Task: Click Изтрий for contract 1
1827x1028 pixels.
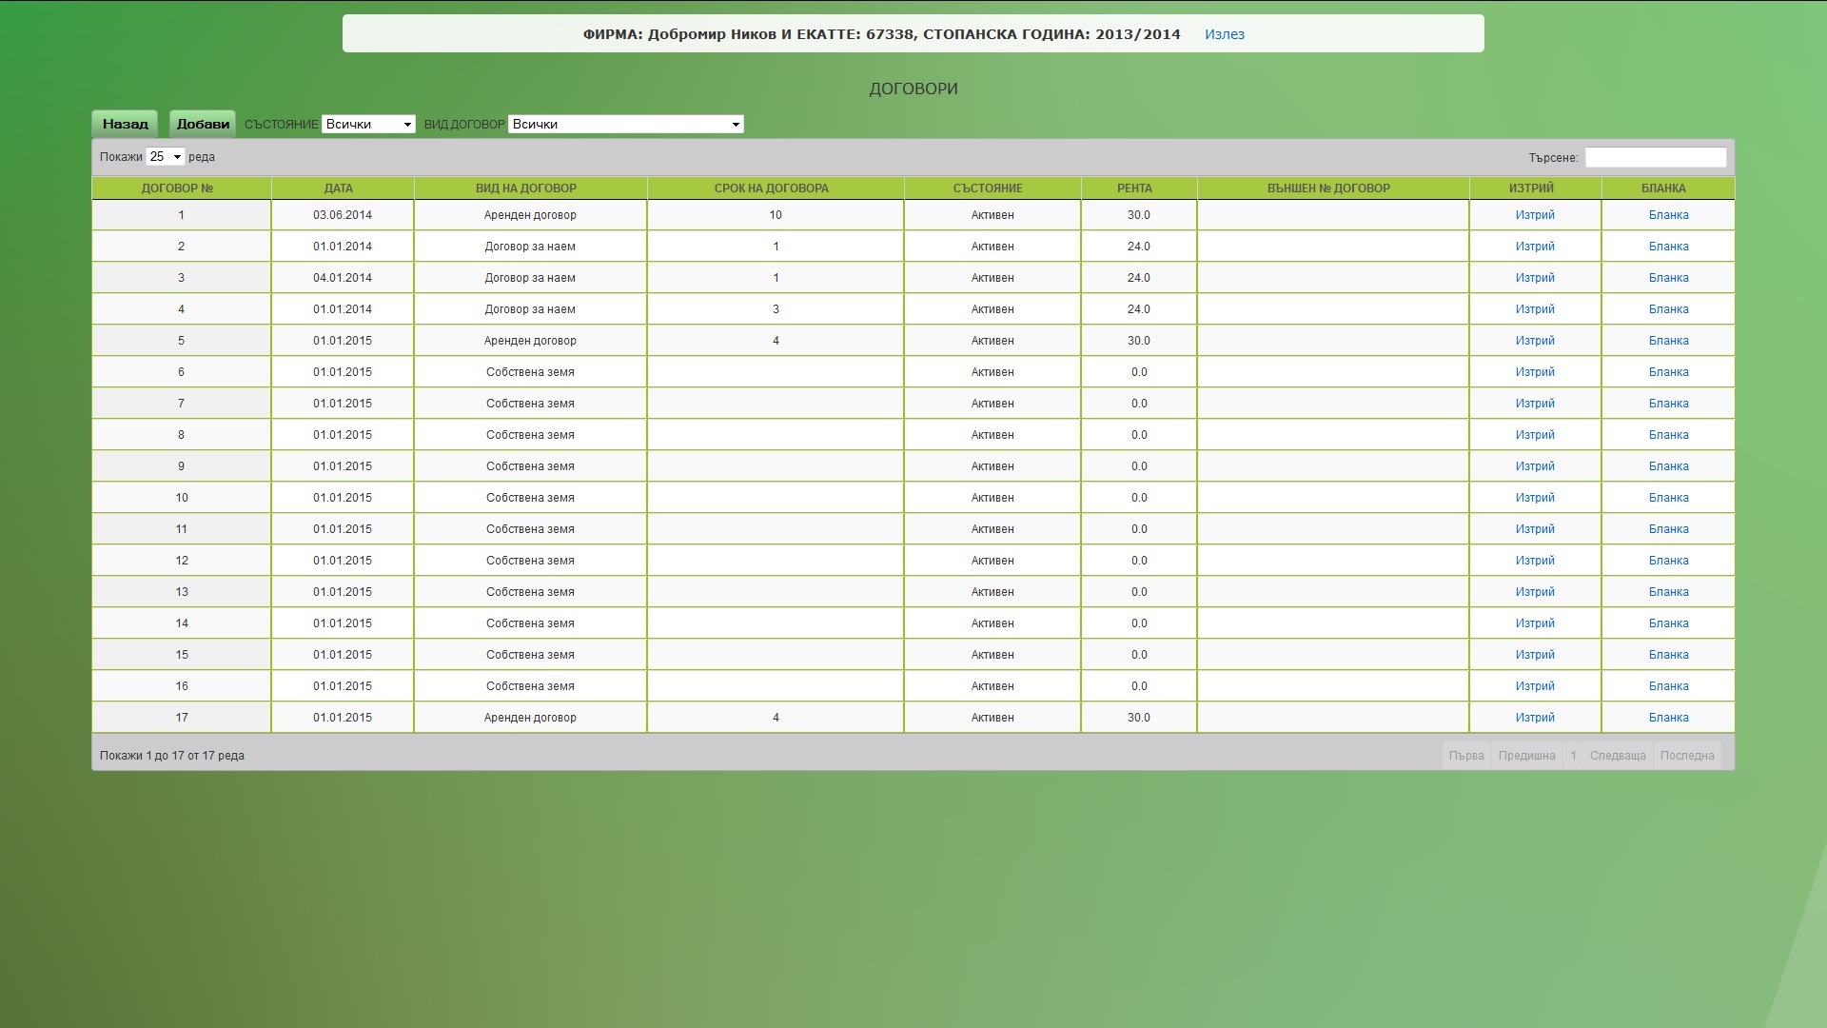Action: (x=1534, y=215)
